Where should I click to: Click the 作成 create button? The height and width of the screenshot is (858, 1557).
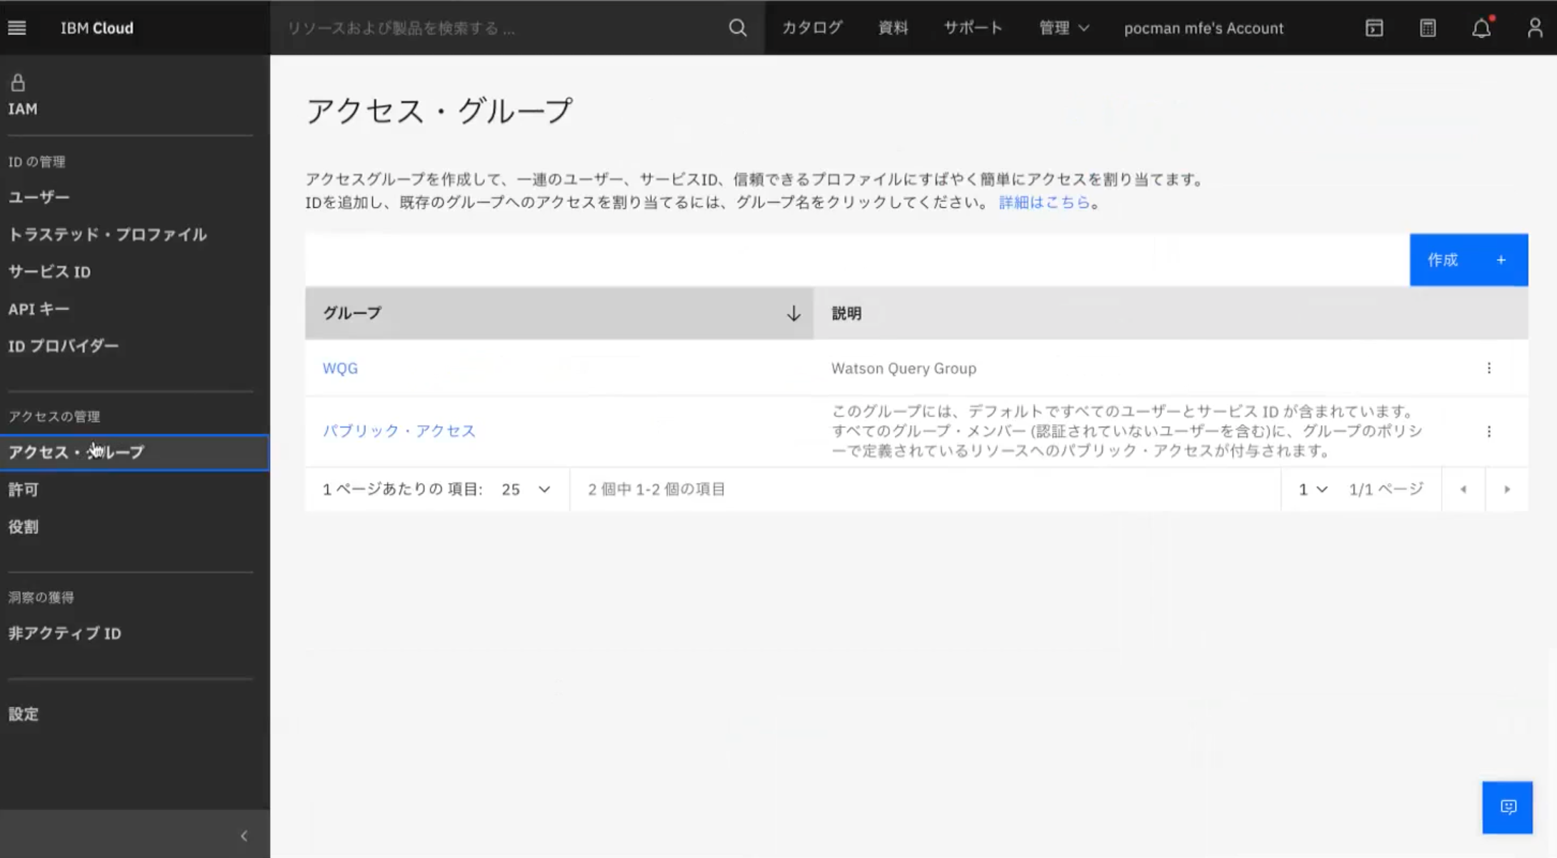1468,260
